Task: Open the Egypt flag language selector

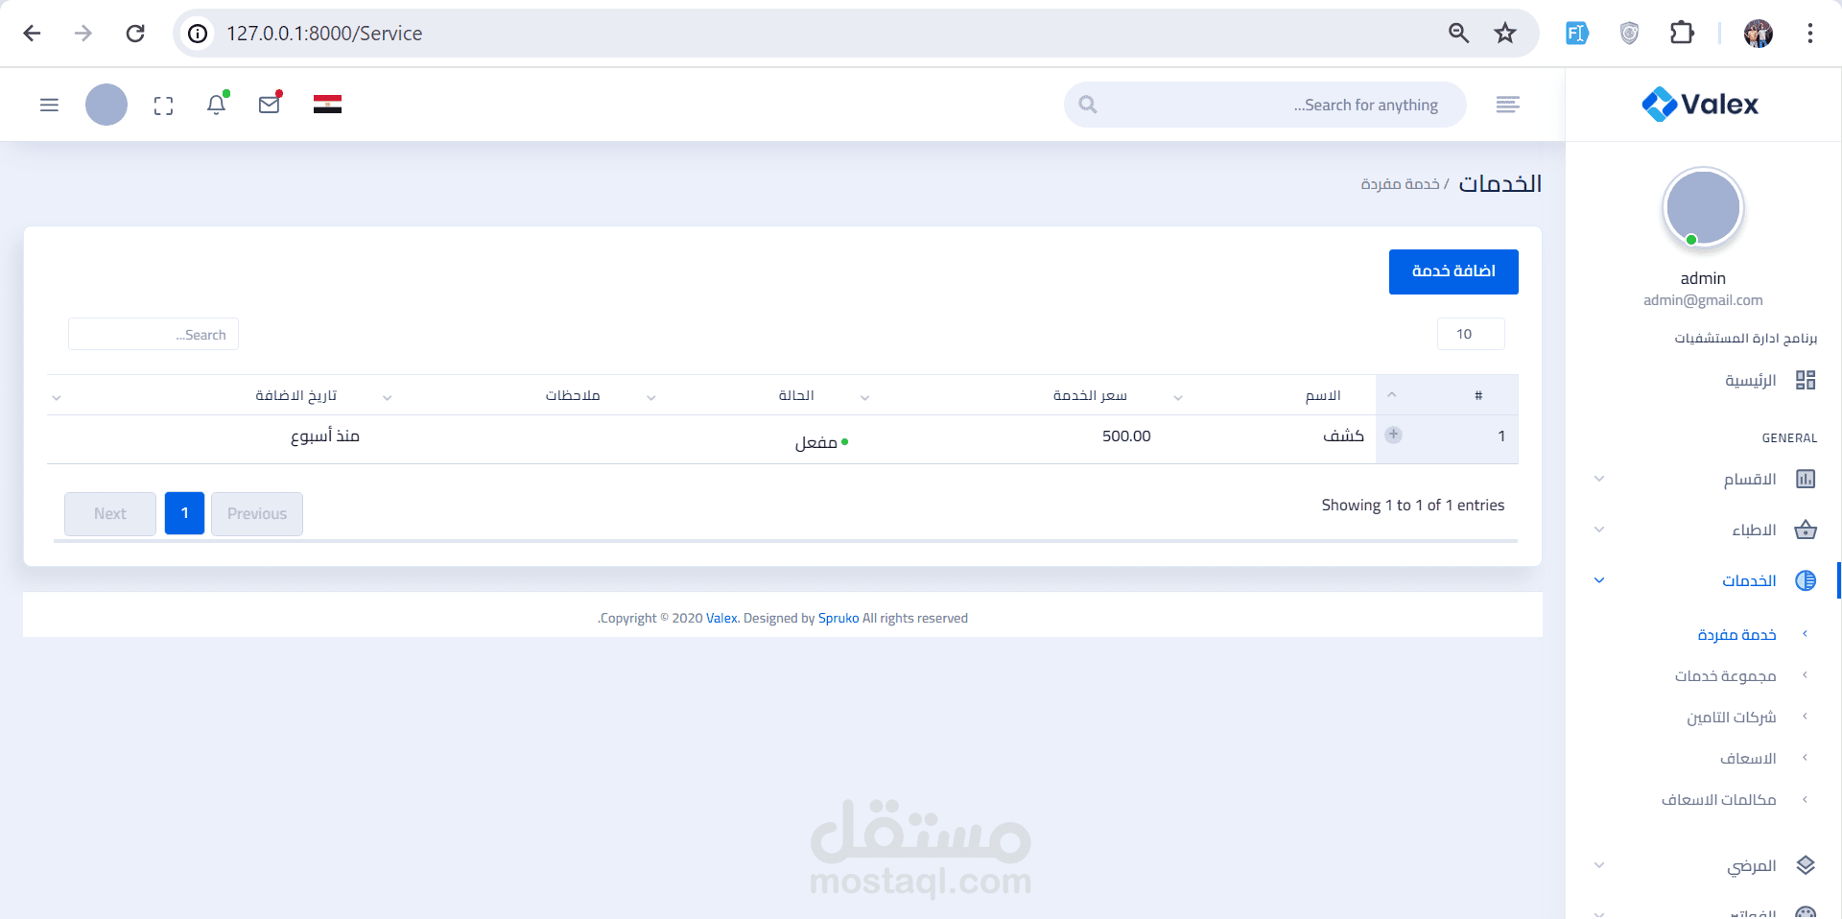Action: (x=327, y=105)
